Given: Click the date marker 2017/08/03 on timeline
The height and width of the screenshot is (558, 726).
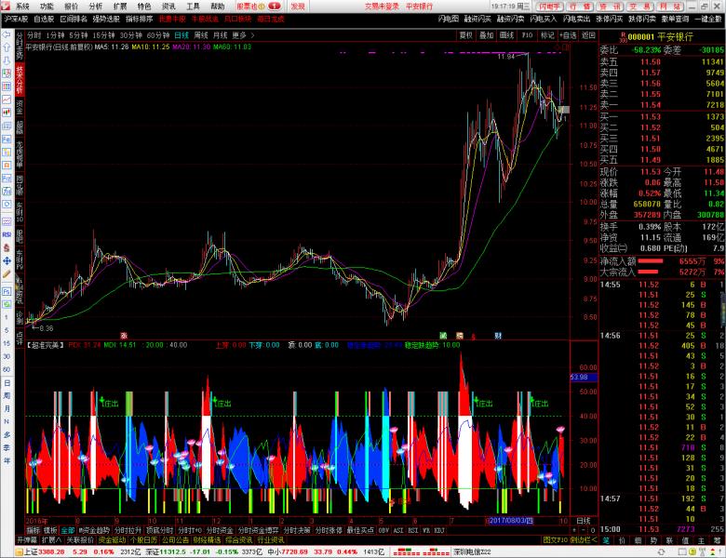Looking at the screenshot, I should coord(511,521).
